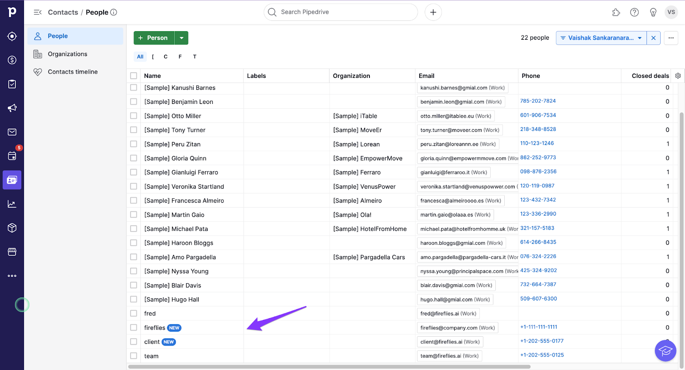Open People in contacts sidebar
The image size is (685, 370).
75,36
